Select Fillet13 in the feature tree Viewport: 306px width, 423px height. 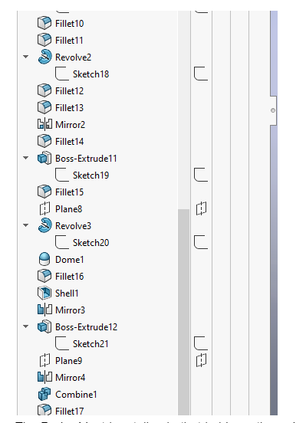70,107
